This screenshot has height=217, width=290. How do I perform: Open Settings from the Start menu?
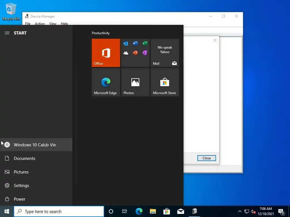coord(36,185)
